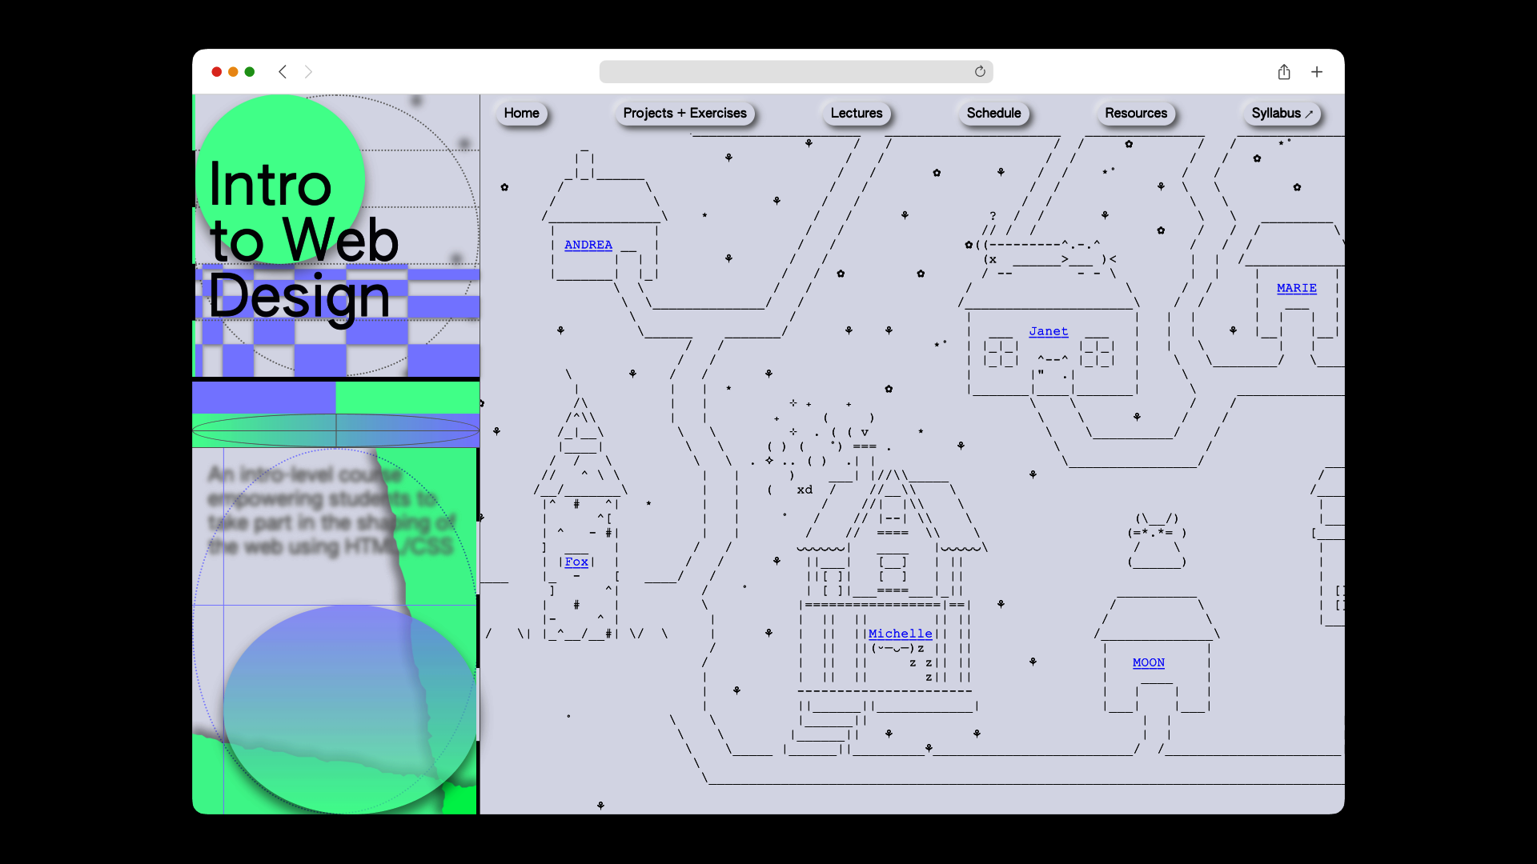Viewport: 1537px width, 864px height.
Task: Open the Syllabus external link
Action: coord(1282,114)
